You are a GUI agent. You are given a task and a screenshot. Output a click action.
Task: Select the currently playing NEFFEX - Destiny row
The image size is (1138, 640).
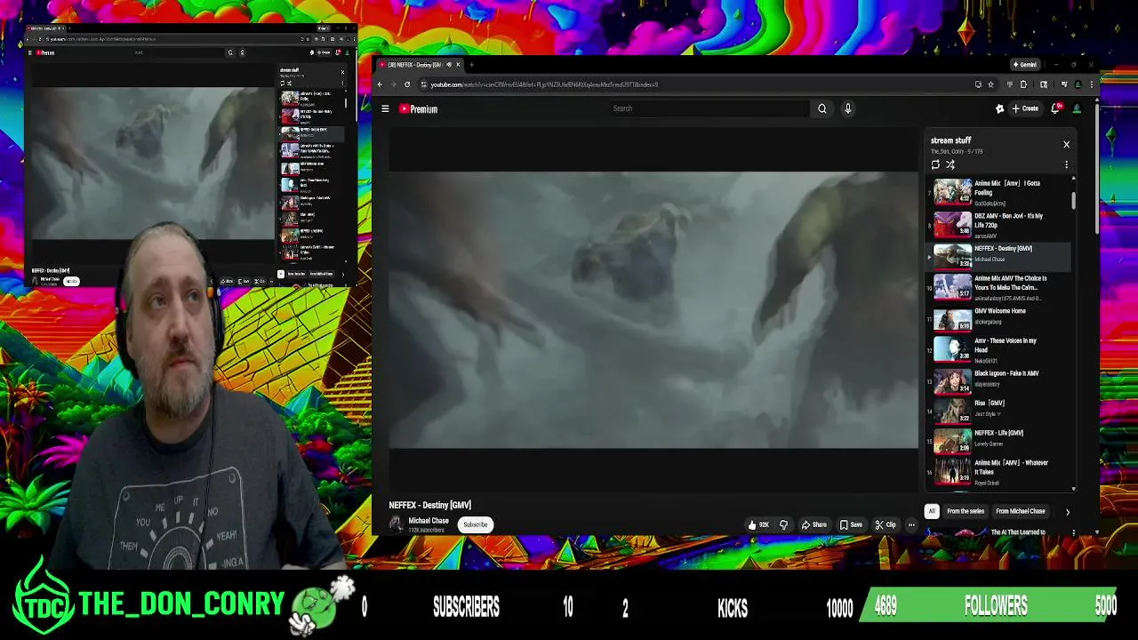(x=998, y=256)
